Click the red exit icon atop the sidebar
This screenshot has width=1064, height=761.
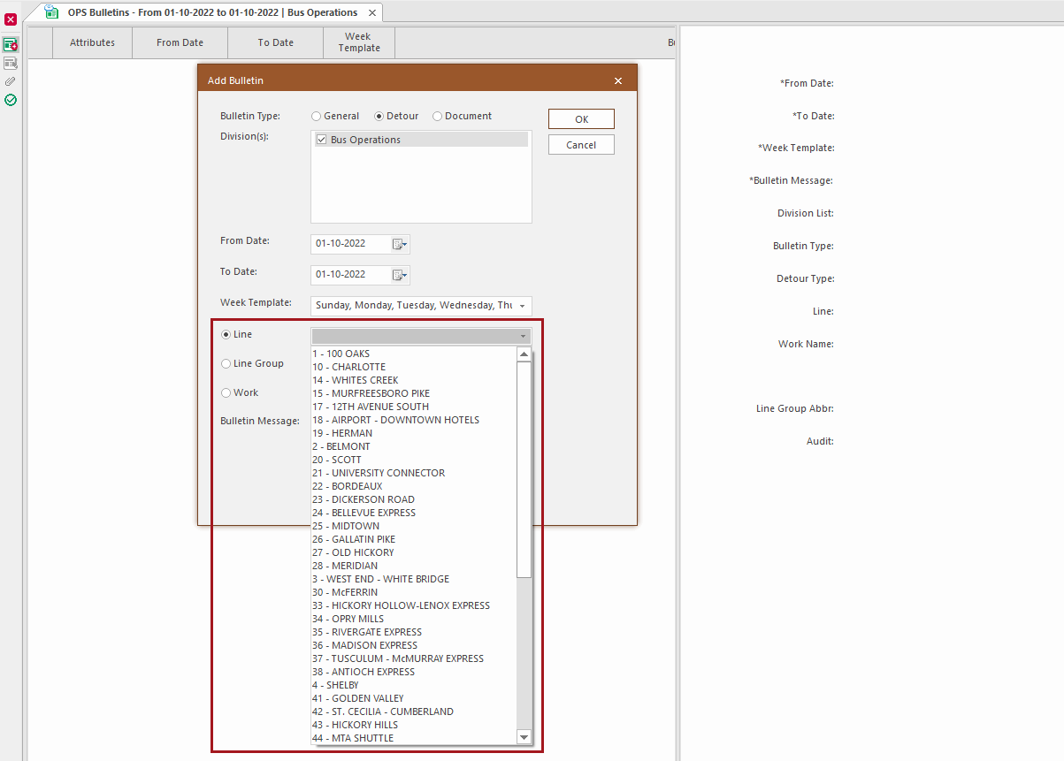(x=11, y=19)
